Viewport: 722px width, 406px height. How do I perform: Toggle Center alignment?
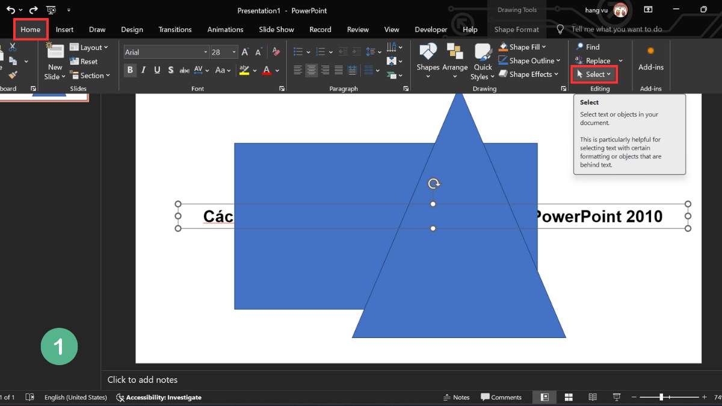click(312, 70)
